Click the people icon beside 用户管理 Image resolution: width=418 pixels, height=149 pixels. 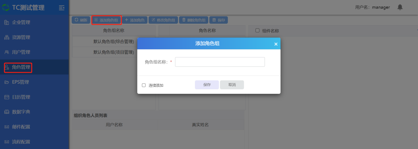tap(7, 52)
